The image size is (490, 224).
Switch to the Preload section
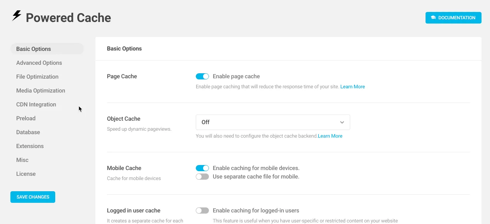click(x=26, y=118)
